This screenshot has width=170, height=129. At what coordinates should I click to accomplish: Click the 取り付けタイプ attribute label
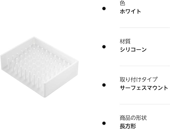138,80
